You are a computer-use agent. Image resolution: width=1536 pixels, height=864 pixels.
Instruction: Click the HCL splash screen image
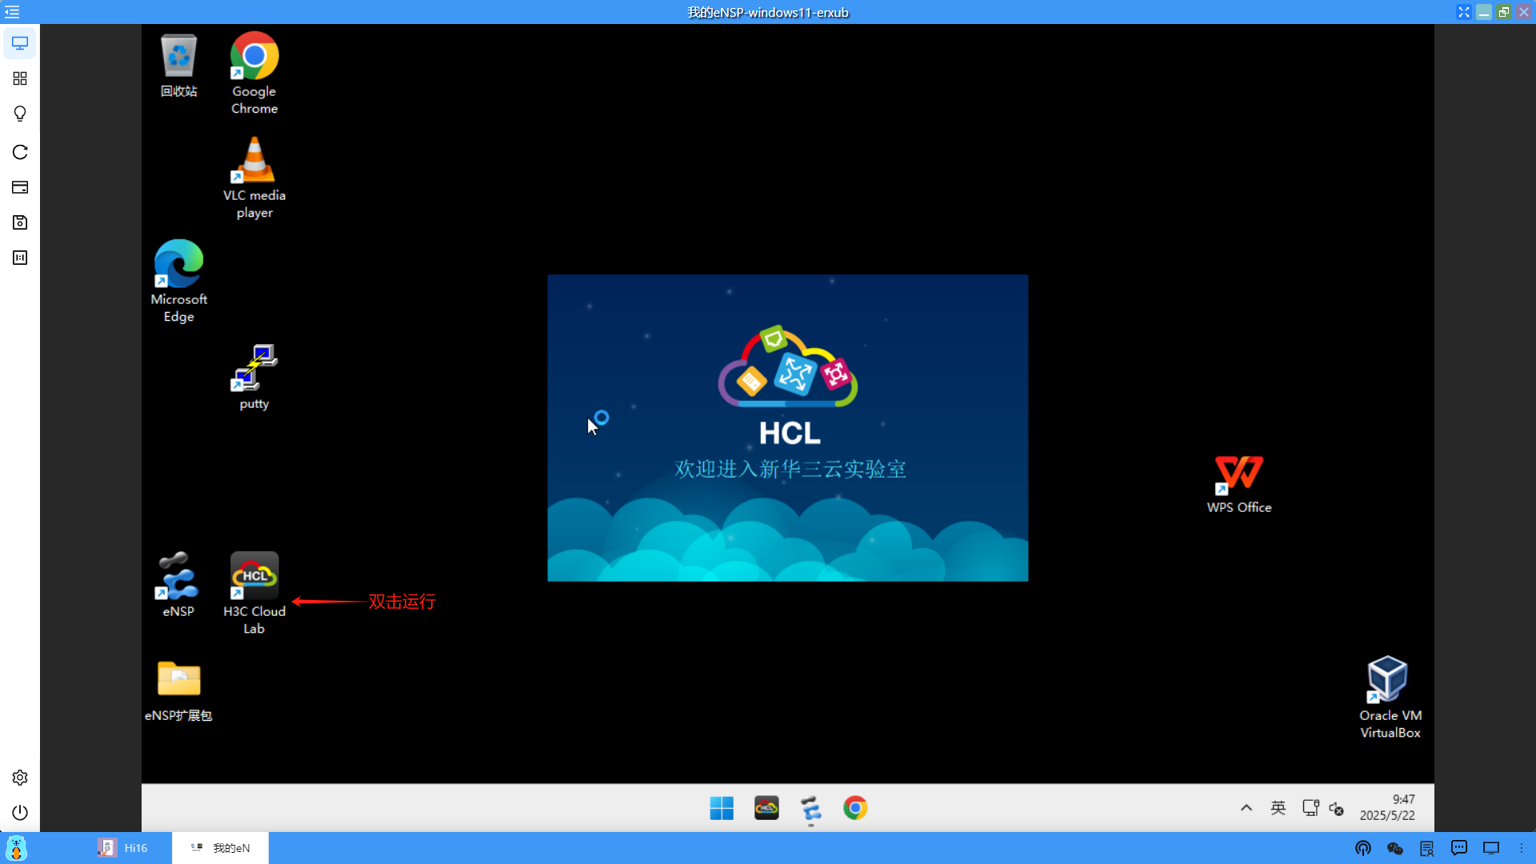tap(787, 428)
